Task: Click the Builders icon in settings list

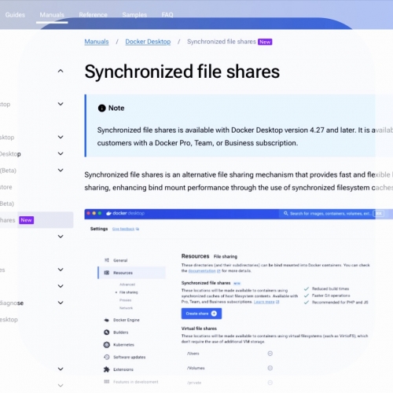Action: click(x=107, y=332)
